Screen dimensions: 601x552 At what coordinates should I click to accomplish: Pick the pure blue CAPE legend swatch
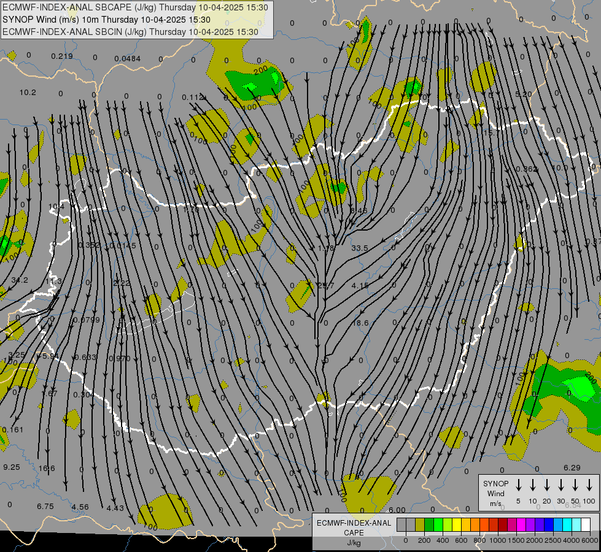548,524
